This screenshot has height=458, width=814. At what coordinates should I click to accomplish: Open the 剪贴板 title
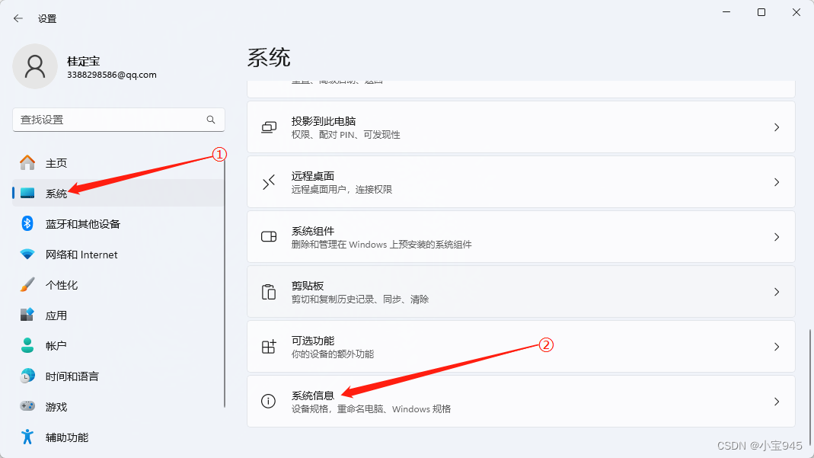coord(308,286)
